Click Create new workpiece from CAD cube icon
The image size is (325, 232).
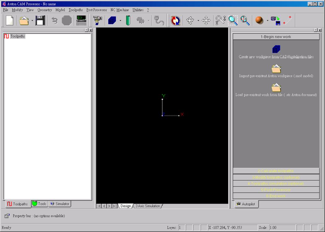pyautogui.click(x=276, y=49)
